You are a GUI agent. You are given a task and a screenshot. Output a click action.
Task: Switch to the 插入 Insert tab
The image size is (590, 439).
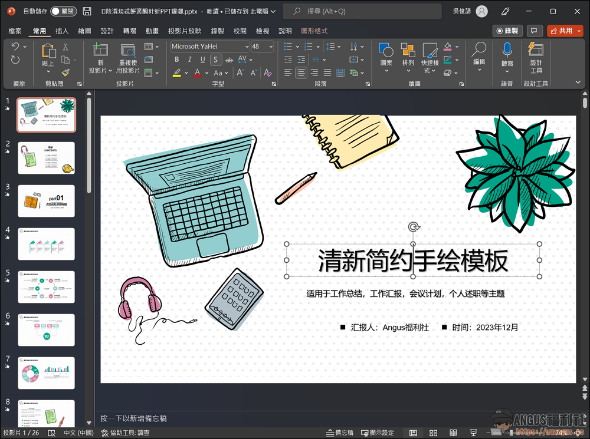62,31
